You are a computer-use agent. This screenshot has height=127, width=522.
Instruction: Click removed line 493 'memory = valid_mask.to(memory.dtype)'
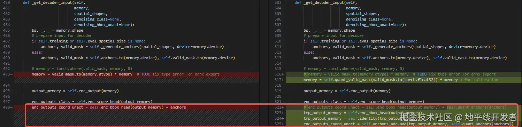(82, 74)
